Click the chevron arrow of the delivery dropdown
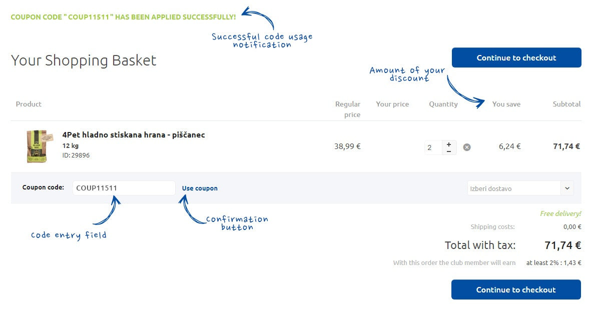590x315 pixels. coord(567,188)
